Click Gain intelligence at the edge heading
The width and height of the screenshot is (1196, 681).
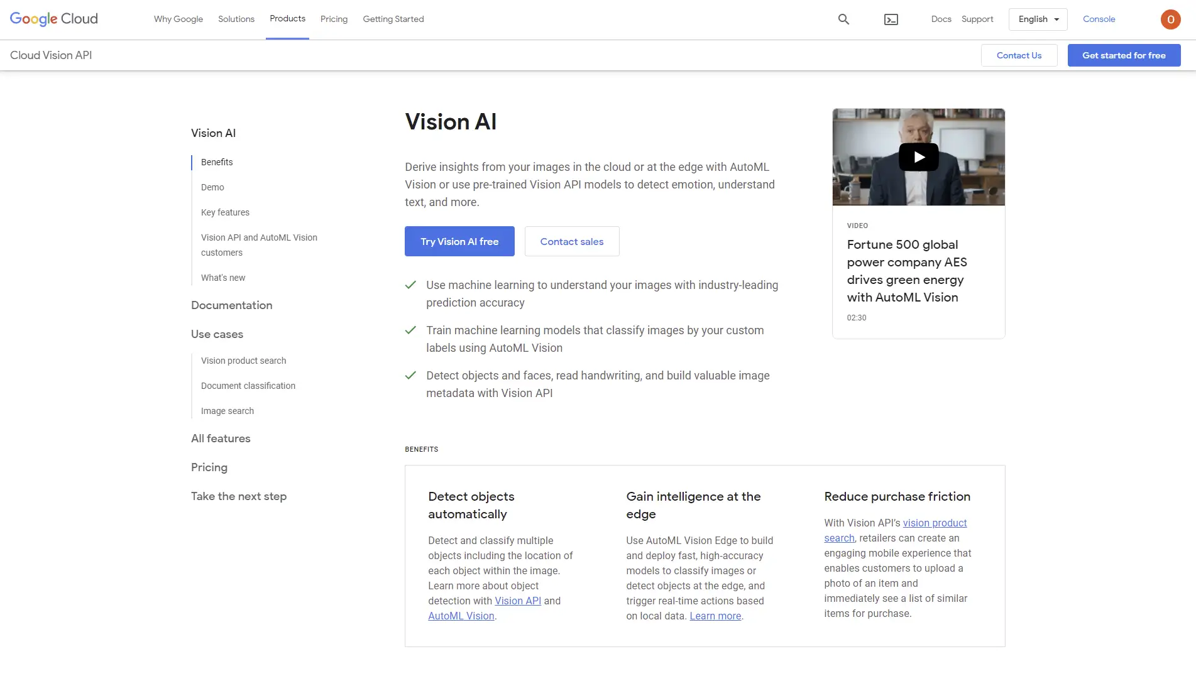pos(693,505)
